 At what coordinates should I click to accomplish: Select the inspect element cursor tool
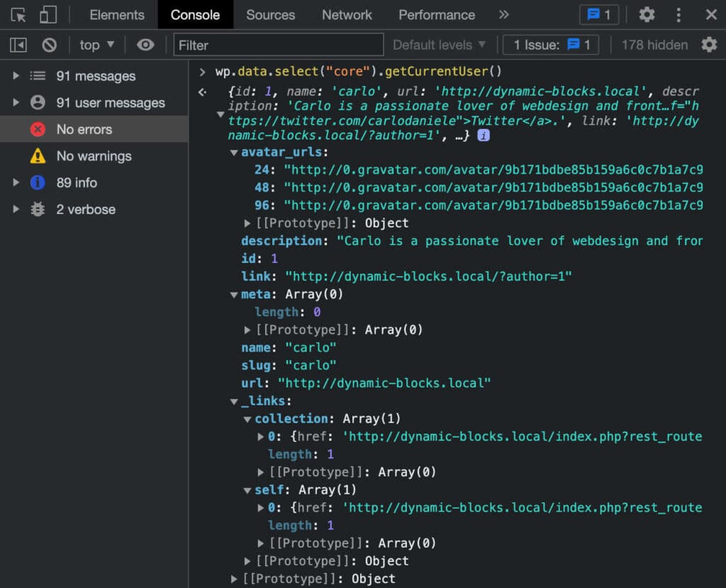(19, 14)
